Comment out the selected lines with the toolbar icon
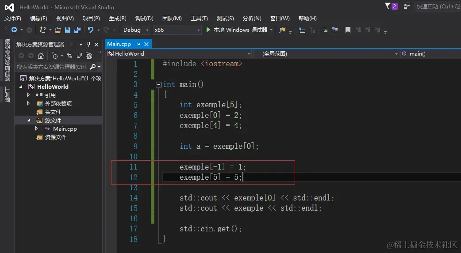 pyautogui.click(x=325, y=30)
